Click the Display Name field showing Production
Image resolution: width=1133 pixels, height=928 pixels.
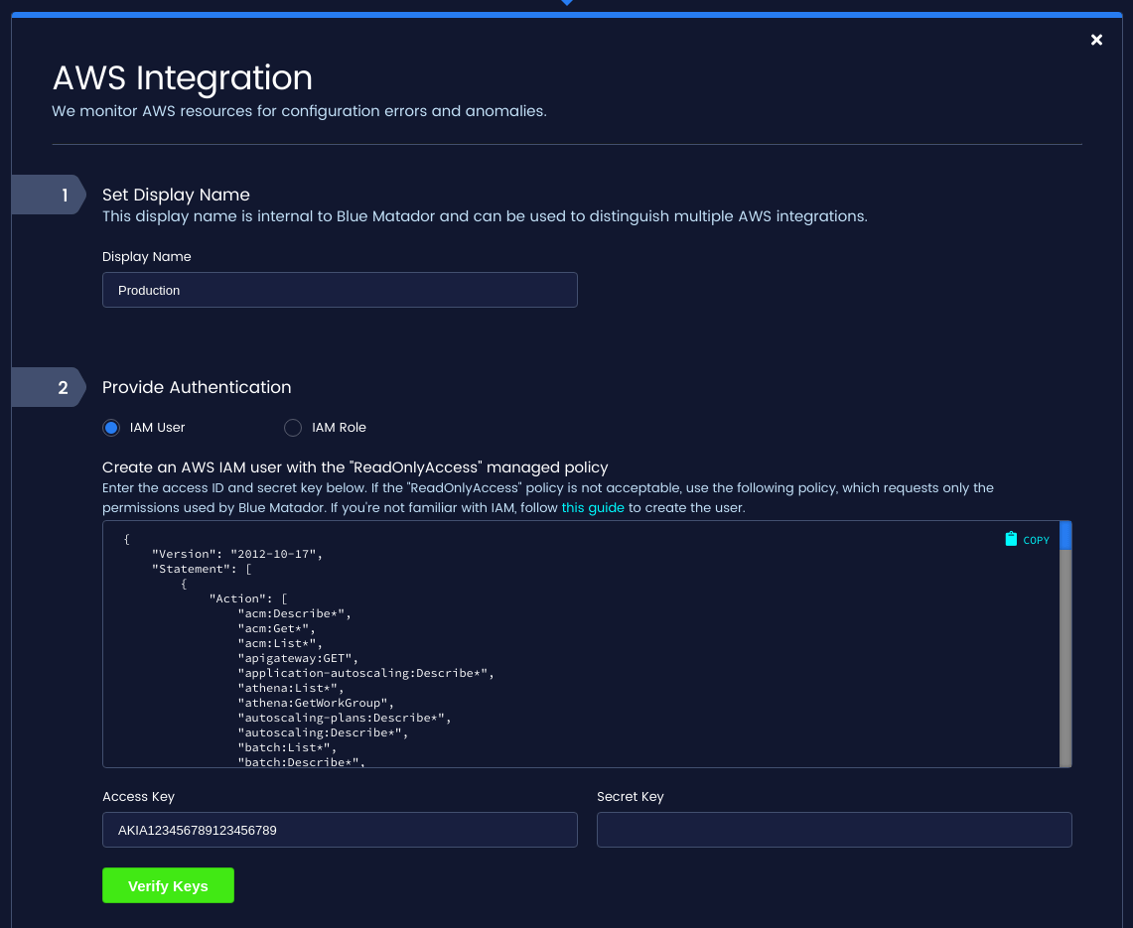coord(340,290)
